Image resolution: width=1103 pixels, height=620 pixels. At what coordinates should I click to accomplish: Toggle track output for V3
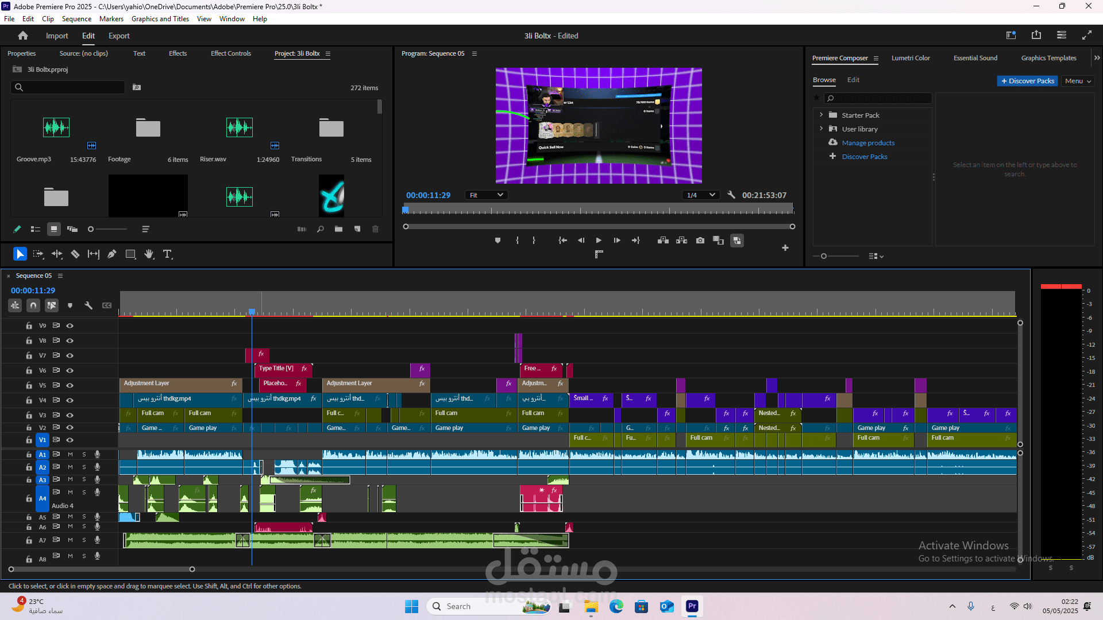point(70,415)
